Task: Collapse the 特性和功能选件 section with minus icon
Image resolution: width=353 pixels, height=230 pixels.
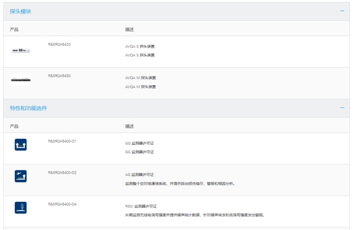Action: 342,108
